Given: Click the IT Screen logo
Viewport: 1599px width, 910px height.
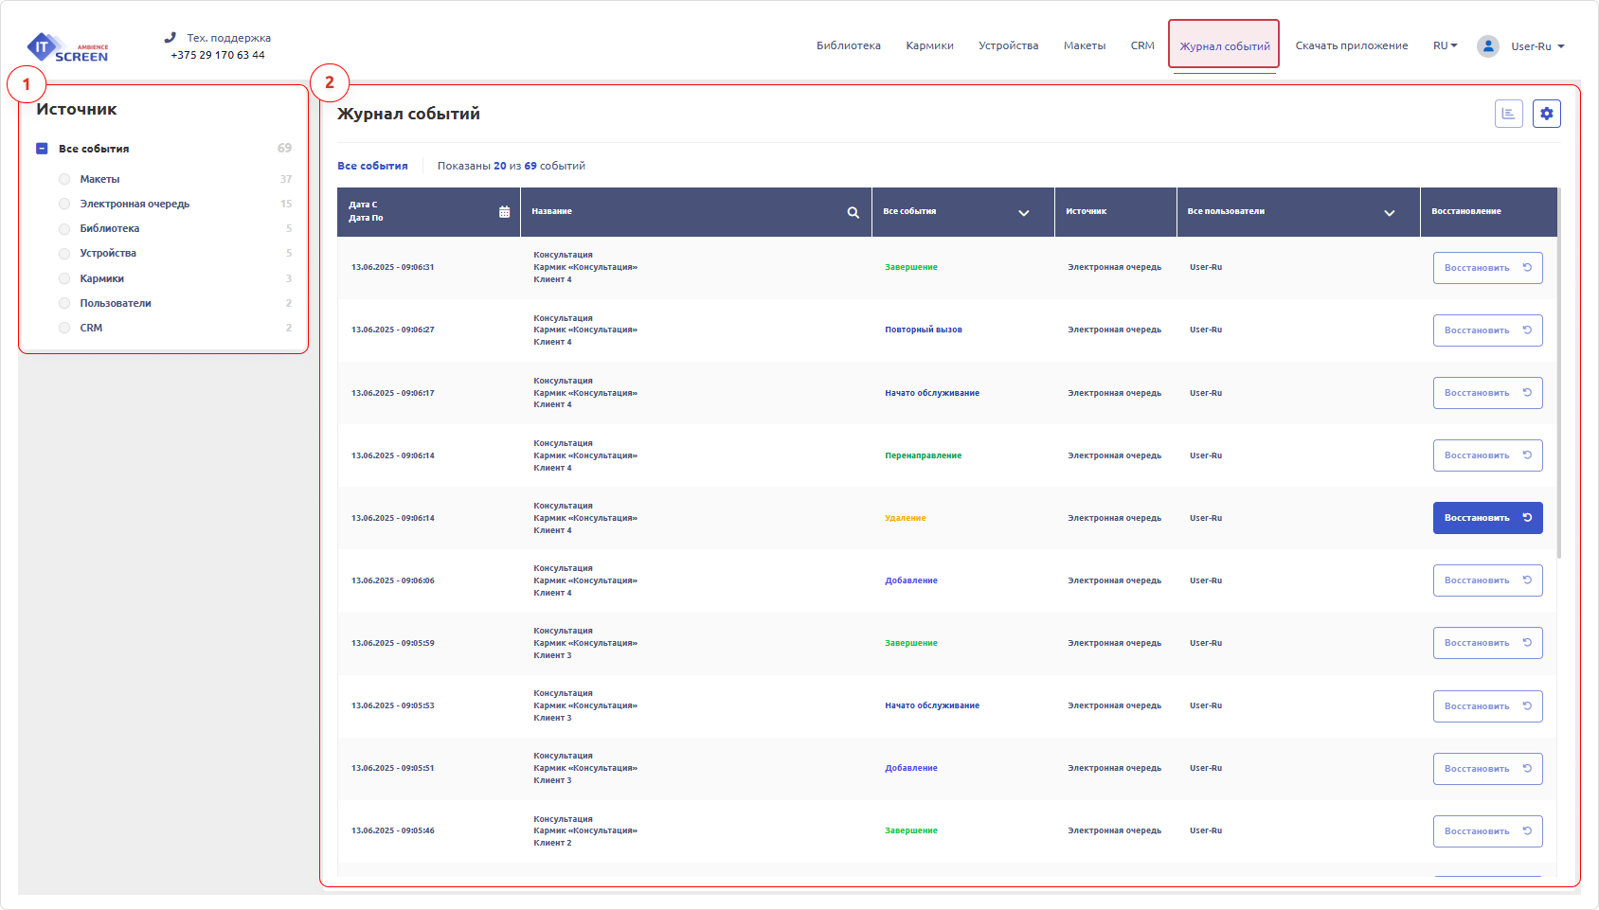Looking at the screenshot, I should 67,47.
